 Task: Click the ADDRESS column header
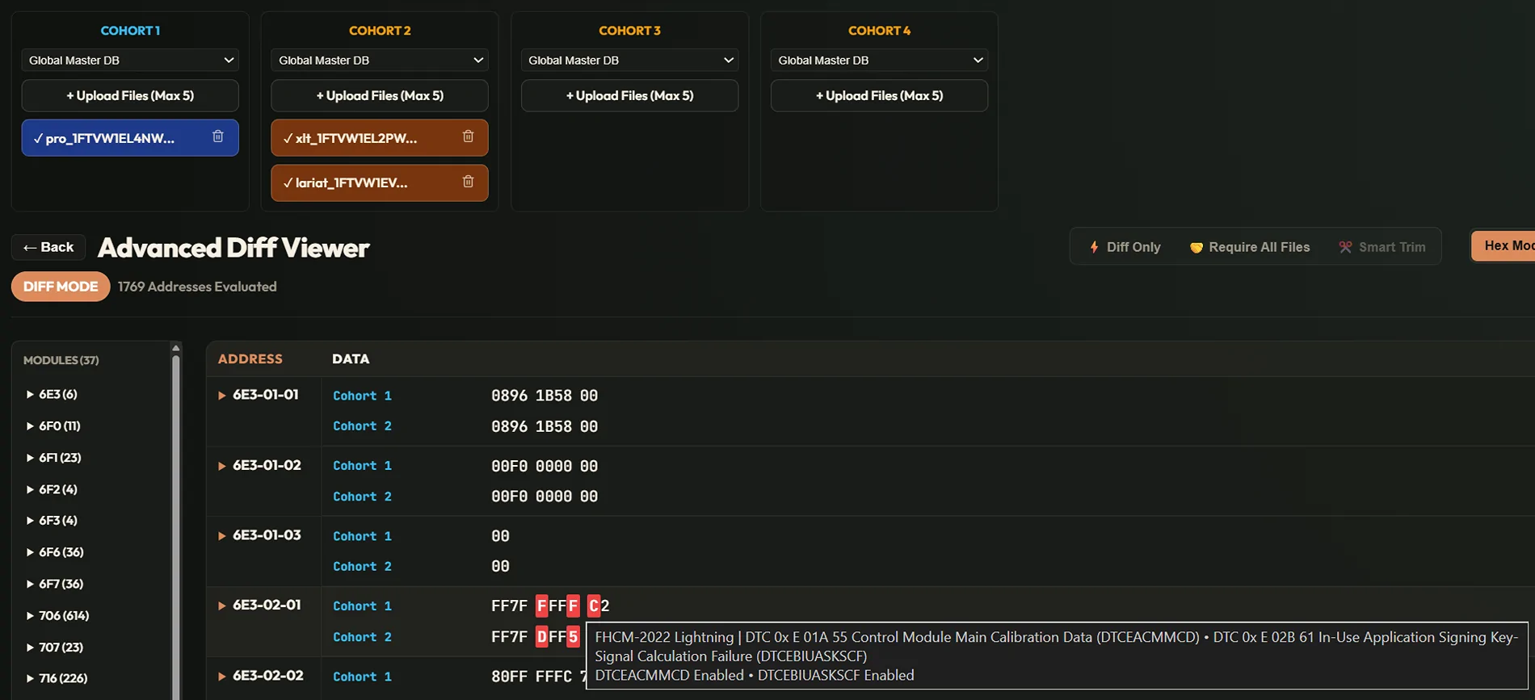[250, 358]
